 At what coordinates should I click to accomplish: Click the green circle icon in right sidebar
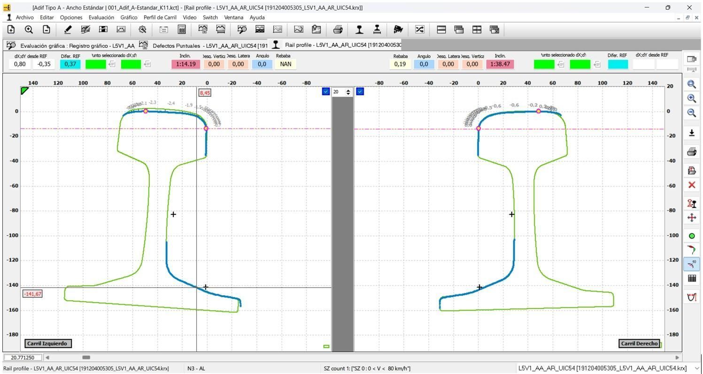tap(691, 236)
